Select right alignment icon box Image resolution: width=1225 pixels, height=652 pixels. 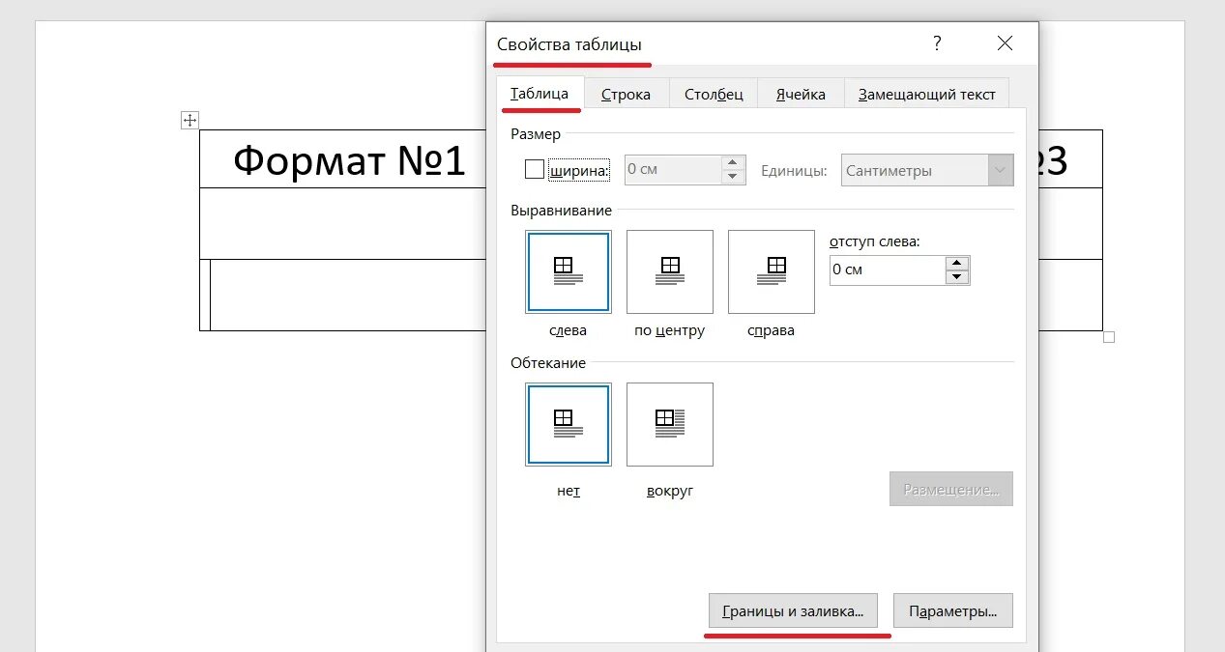pyautogui.click(x=771, y=271)
